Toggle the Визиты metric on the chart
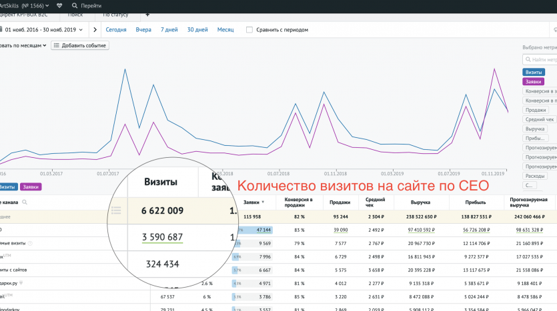Viewport: 557px width, 311px height. (x=534, y=71)
